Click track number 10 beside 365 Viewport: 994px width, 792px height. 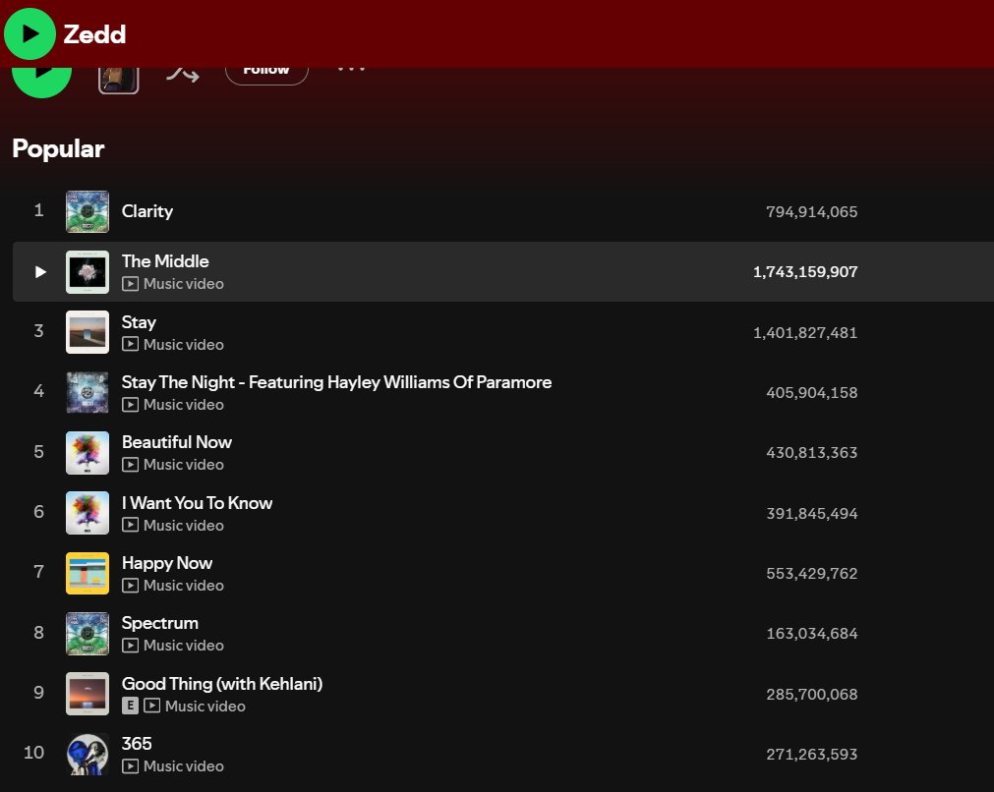pos(33,753)
